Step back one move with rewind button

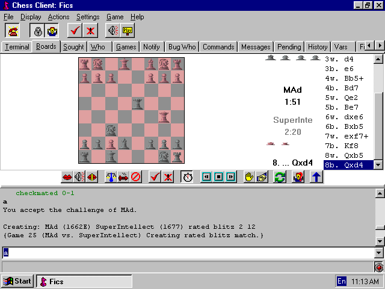[x=207, y=177]
